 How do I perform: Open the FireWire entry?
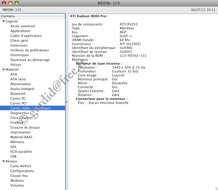pyautogui.click(x=17, y=122)
